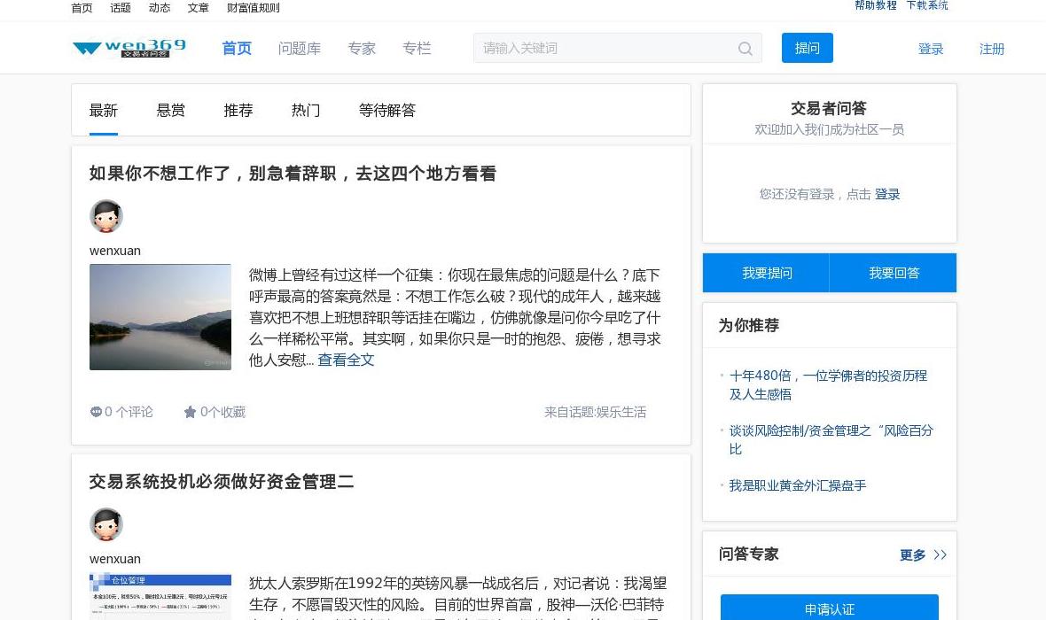Click 0个收藏 under first article

(215, 412)
